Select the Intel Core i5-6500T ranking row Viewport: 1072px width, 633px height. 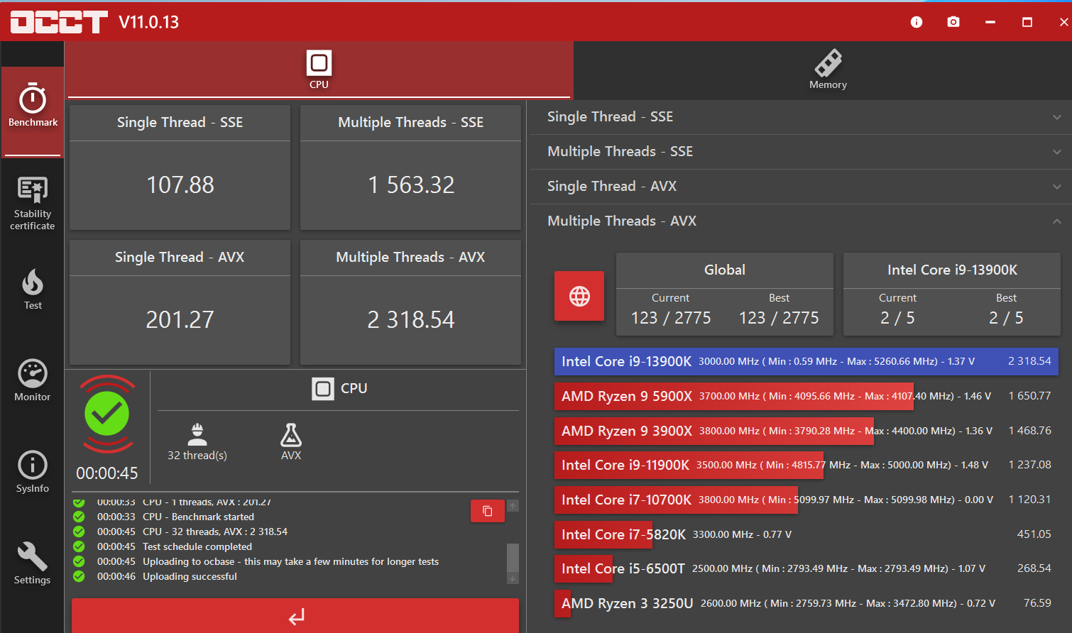(x=806, y=568)
